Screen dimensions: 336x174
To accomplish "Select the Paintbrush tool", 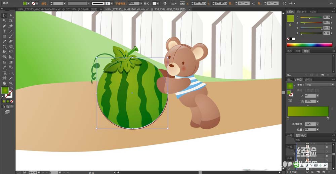I will [x=11, y=36].
